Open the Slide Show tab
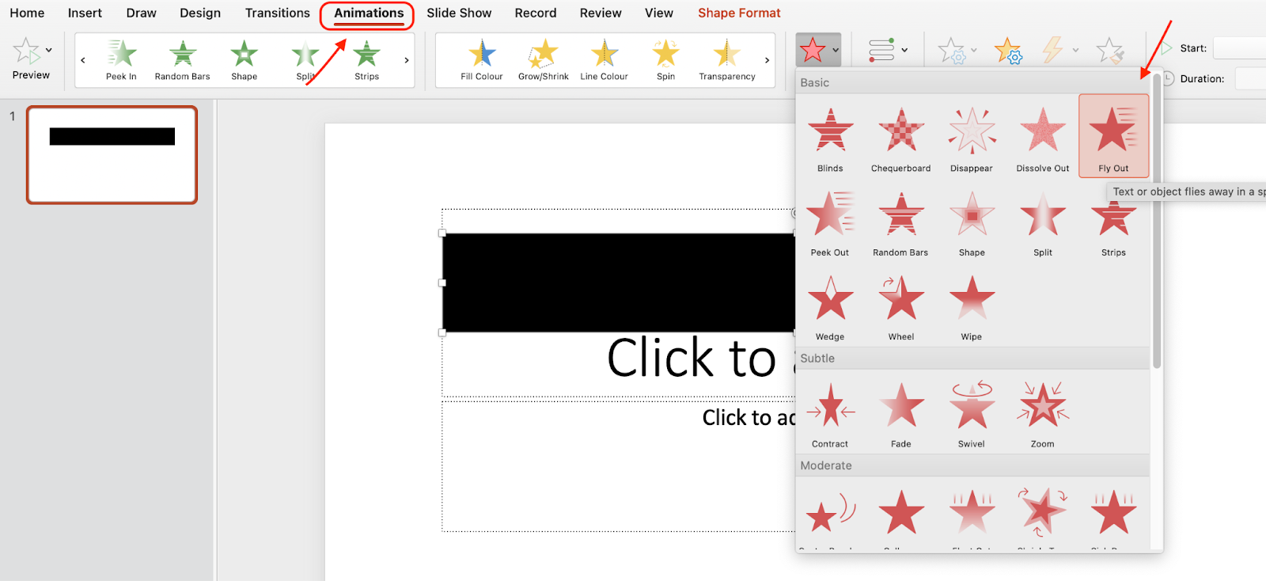 [x=459, y=13]
